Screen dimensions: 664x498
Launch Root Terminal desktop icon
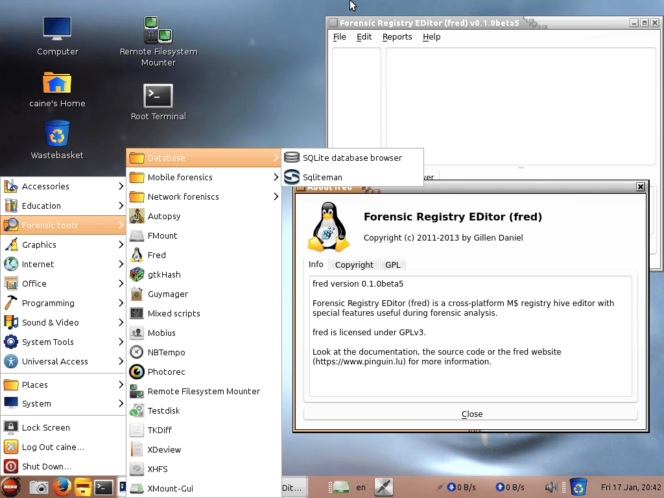pos(158,102)
